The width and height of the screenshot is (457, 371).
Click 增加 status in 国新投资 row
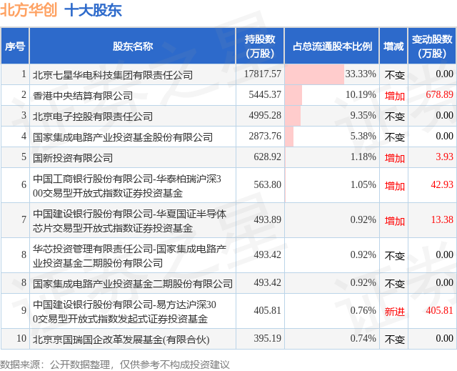point(395,158)
